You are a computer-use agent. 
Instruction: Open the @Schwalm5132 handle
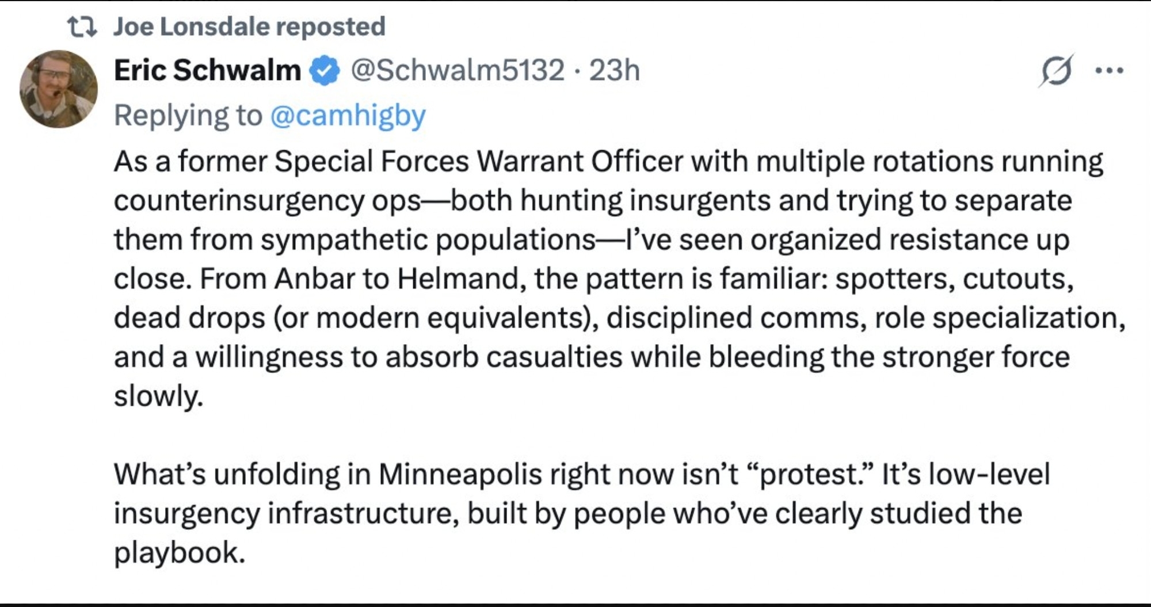pos(458,71)
